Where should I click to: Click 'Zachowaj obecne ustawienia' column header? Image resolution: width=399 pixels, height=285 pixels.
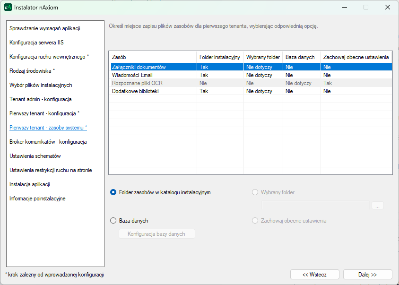point(356,57)
